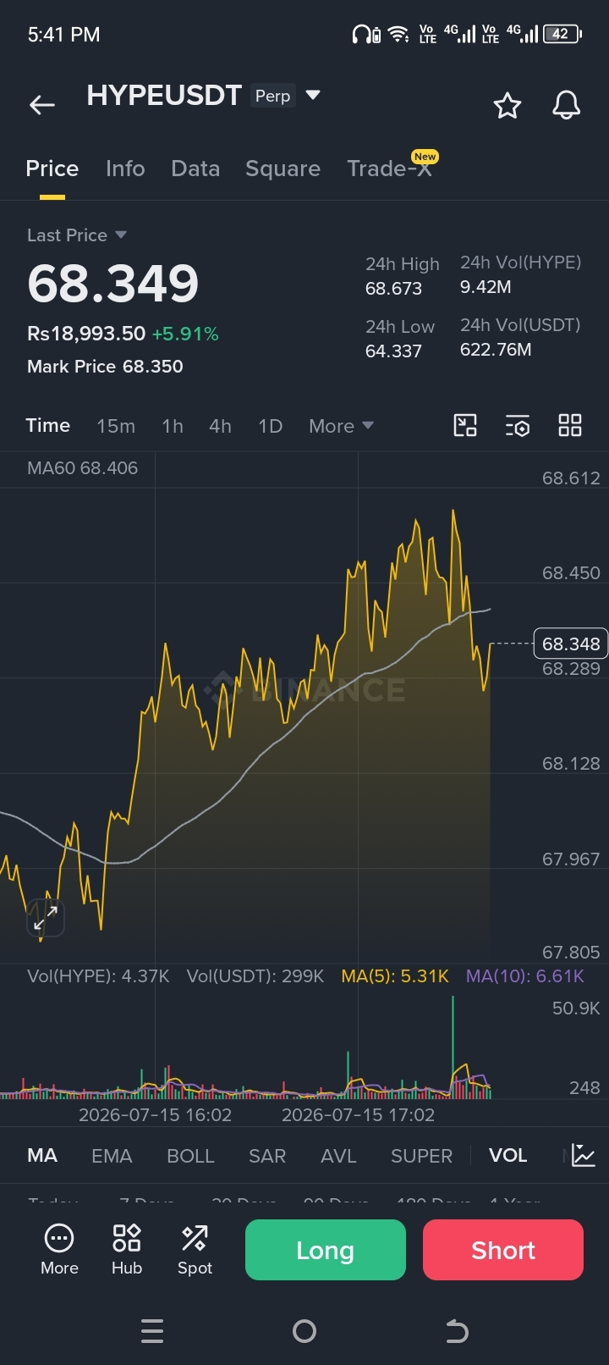Tap the 24h High value 68.673
Image resolution: width=609 pixels, height=1365 pixels.
click(393, 288)
